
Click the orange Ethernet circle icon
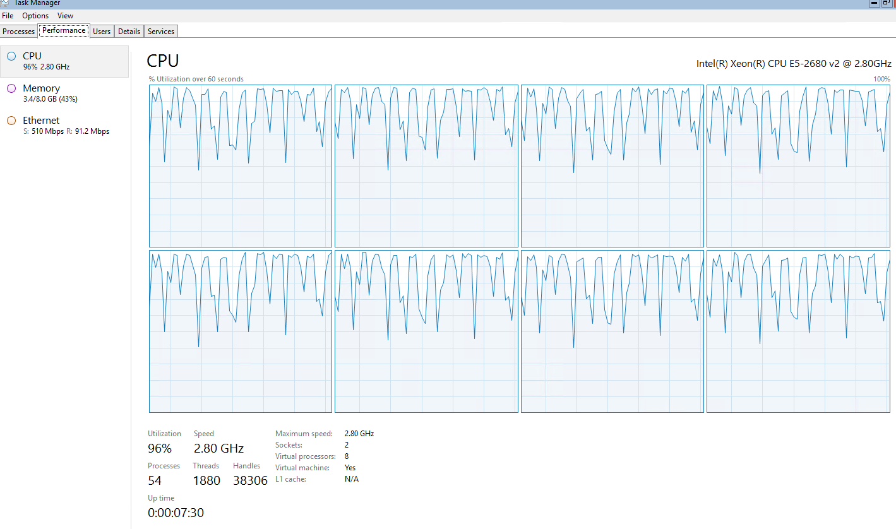pos(11,121)
